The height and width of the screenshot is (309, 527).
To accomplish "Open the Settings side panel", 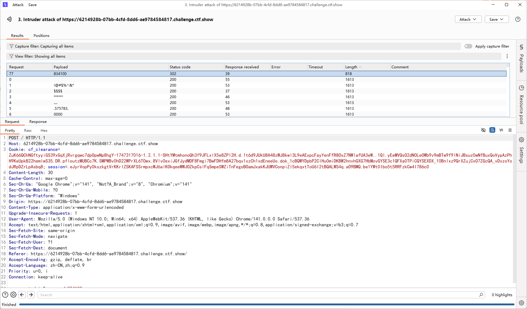I will point(522,150).
